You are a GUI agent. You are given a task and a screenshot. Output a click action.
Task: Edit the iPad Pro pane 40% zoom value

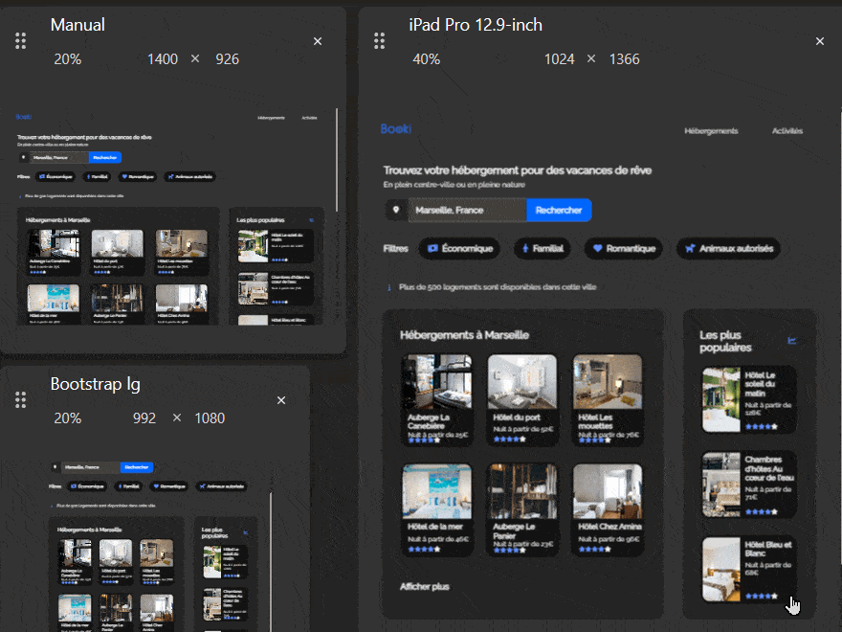point(427,59)
